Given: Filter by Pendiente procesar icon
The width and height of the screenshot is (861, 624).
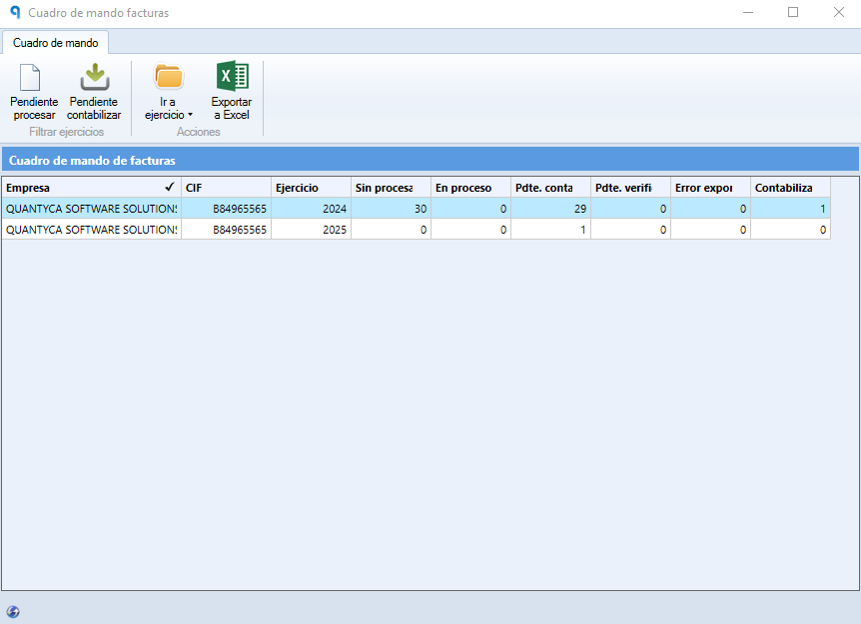Looking at the screenshot, I should pos(30,78).
